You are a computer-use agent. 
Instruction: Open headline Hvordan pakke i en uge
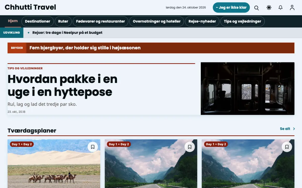coord(62,85)
